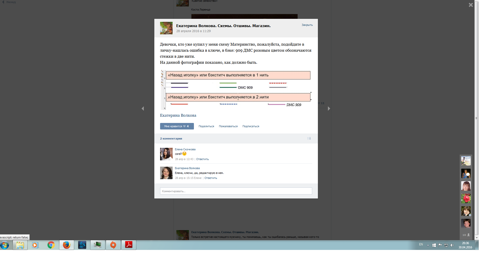Open Windows Explorer folder icon
This screenshot has height=271, width=481.
pyautogui.click(x=20, y=245)
